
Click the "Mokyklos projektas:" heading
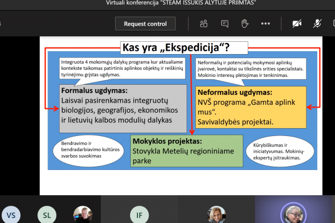point(167,141)
